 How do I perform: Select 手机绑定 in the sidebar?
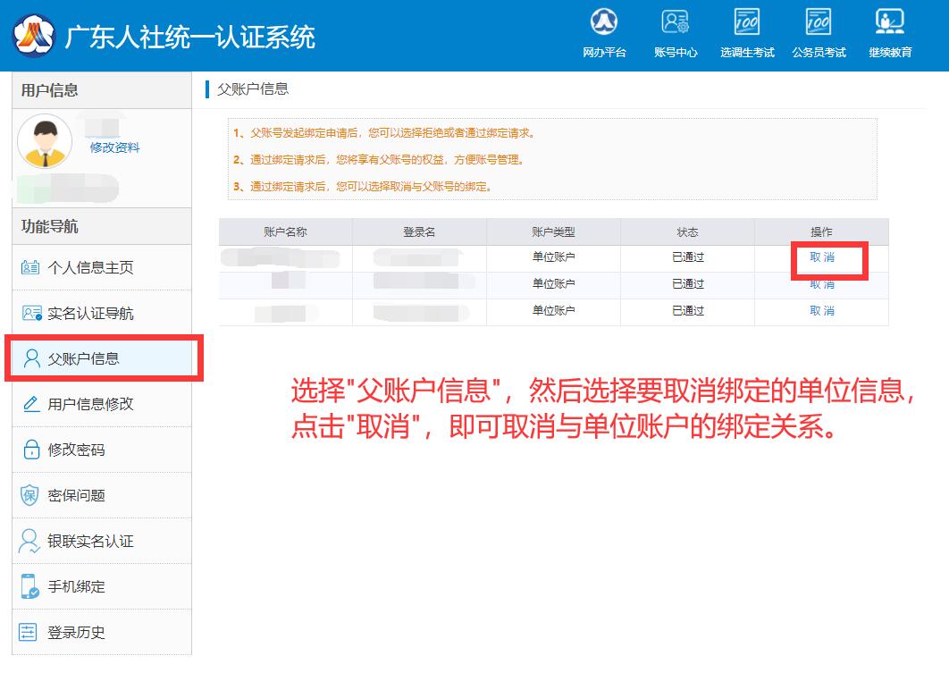[x=76, y=586]
